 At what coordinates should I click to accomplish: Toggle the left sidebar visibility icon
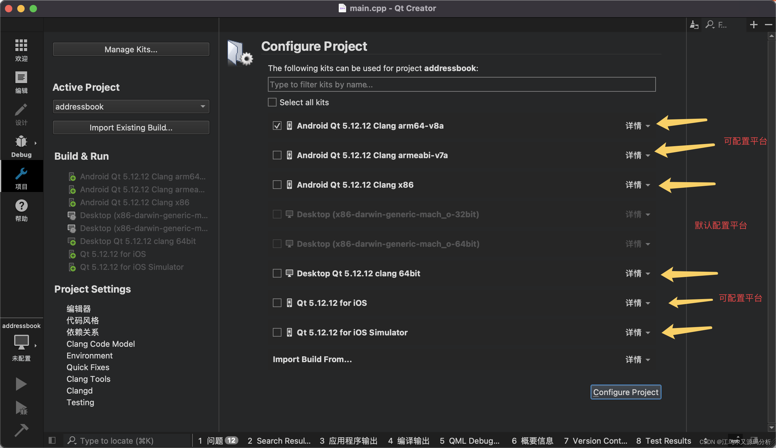52,440
